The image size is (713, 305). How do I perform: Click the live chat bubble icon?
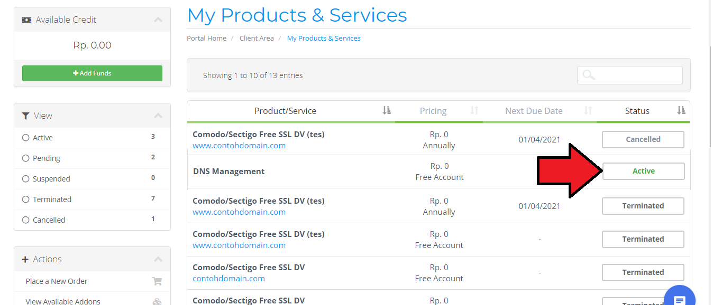pyautogui.click(x=680, y=299)
